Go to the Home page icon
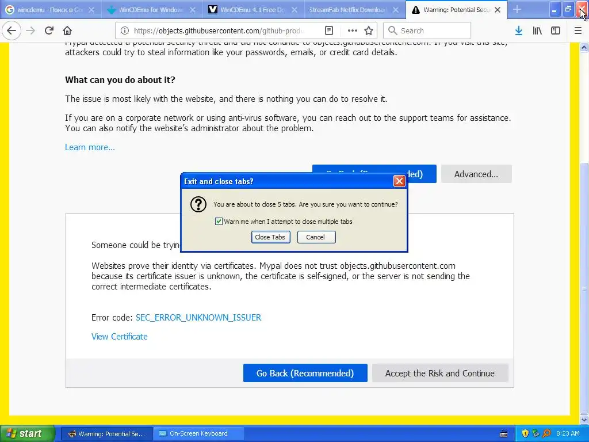 67,31
